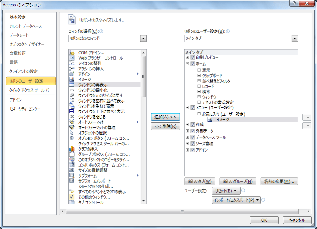Click the move up arrow button
Screen dimensions: 317x229
pos(308,117)
